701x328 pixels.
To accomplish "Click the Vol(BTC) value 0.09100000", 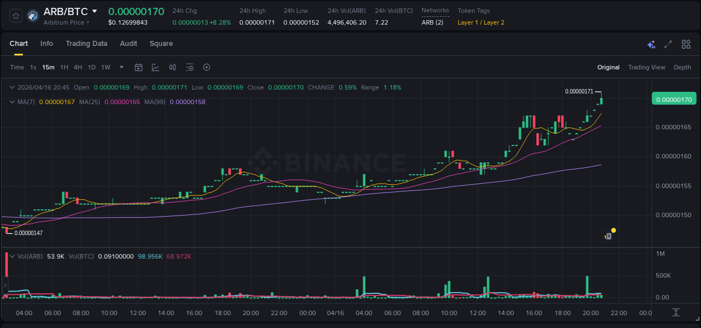I will pos(116,256).
